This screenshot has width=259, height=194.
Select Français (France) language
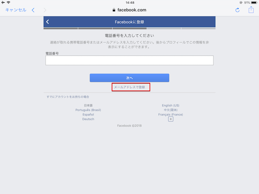(x=171, y=114)
